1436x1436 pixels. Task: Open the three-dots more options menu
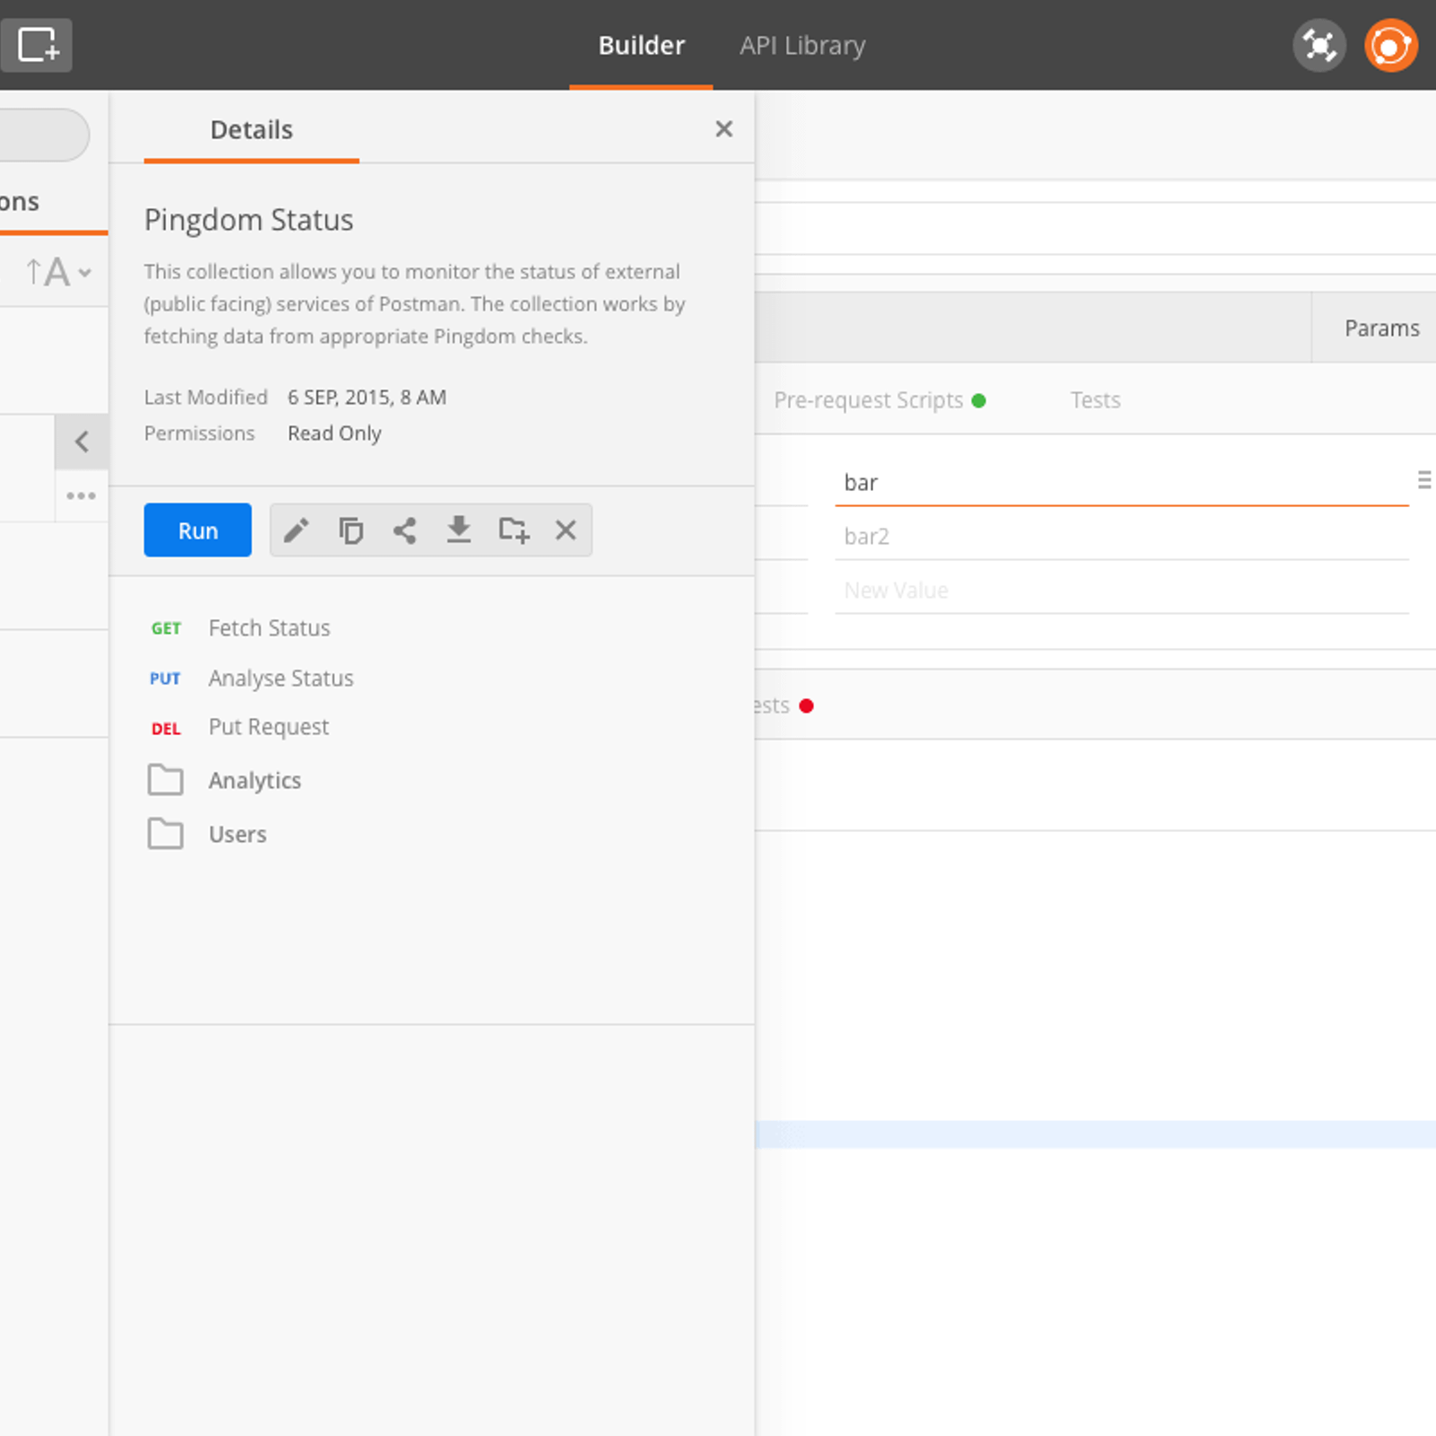81,495
